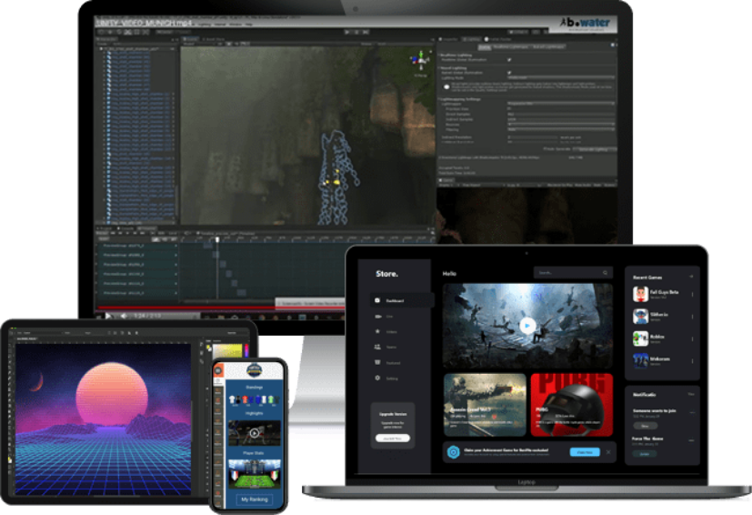Open the Console tab in Unity bottom panel

(126, 228)
